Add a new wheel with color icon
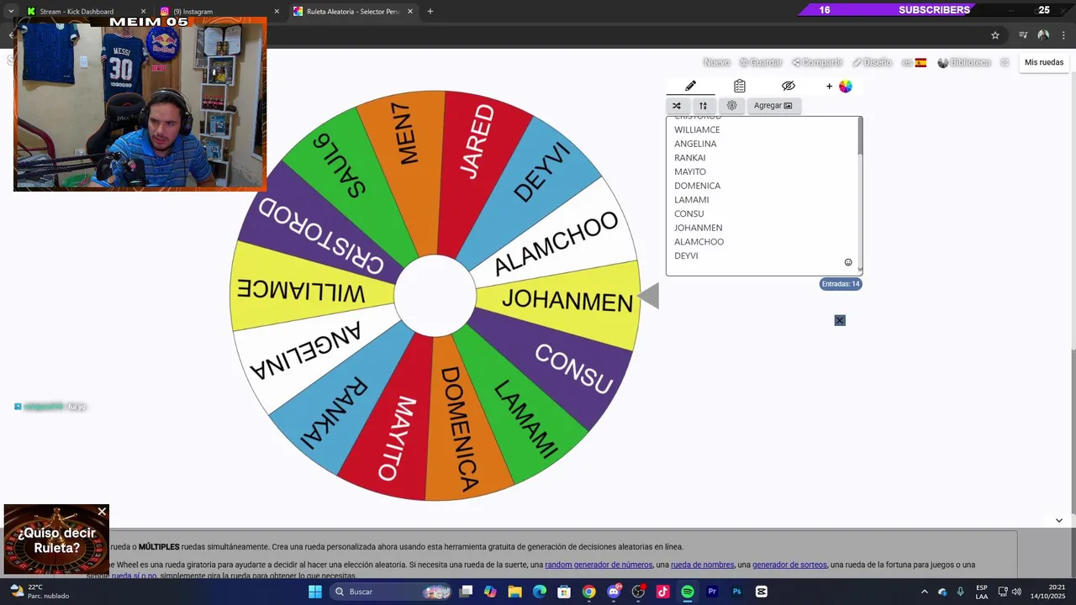This screenshot has width=1076, height=605. (838, 86)
